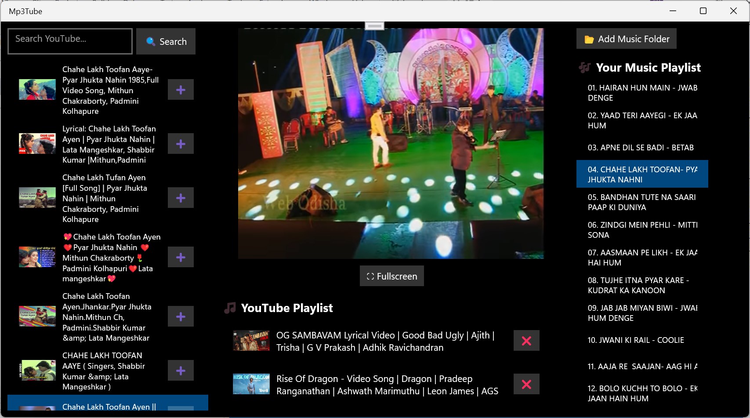Click the Search button
The width and height of the screenshot is (750, 418).
(166, 41)
